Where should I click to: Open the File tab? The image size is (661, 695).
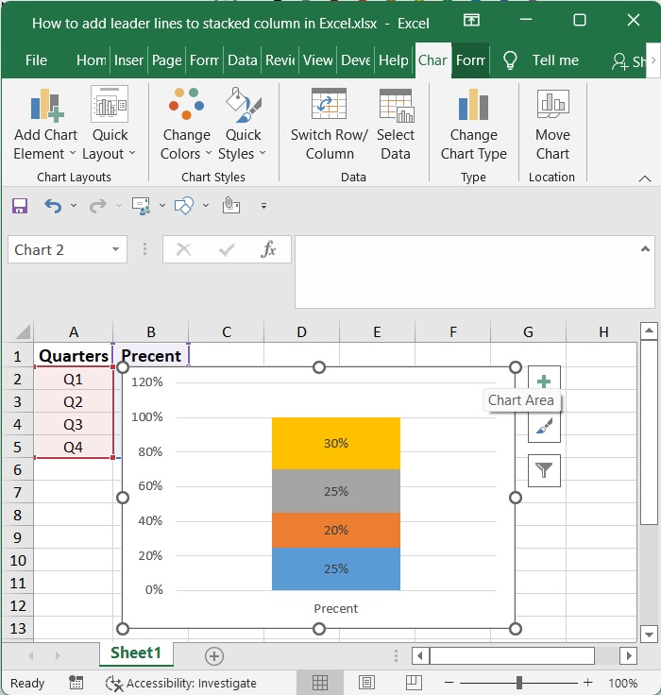pos(36,60)
